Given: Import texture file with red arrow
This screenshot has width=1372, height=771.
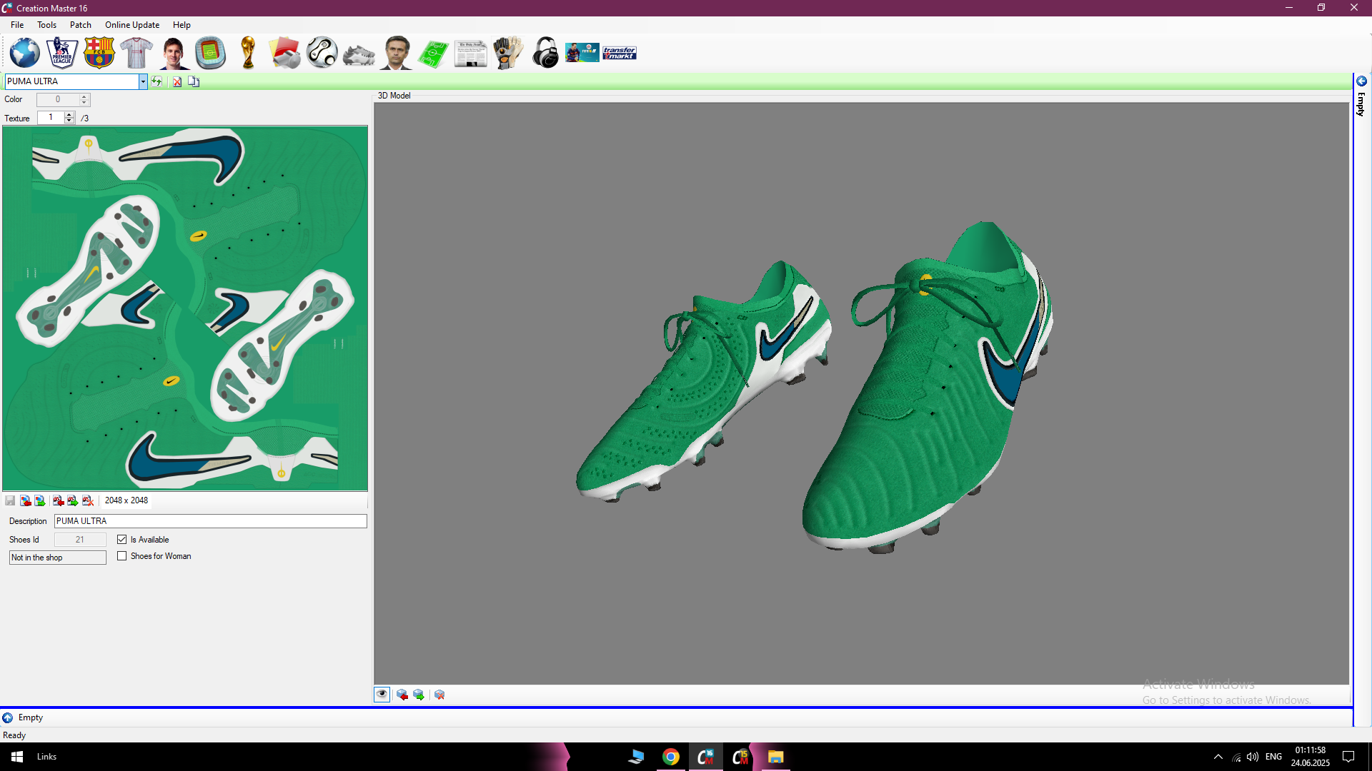Looking at the screenshot, I should tap(58, 500).
